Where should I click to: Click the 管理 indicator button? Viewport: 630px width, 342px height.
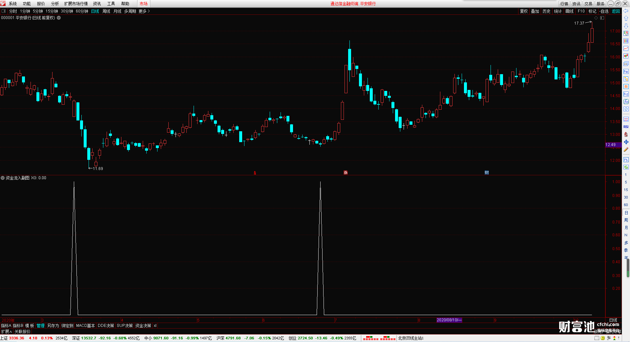point(41,326)
